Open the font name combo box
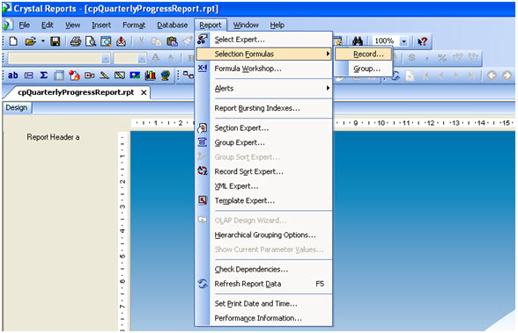 pos(59,59)
